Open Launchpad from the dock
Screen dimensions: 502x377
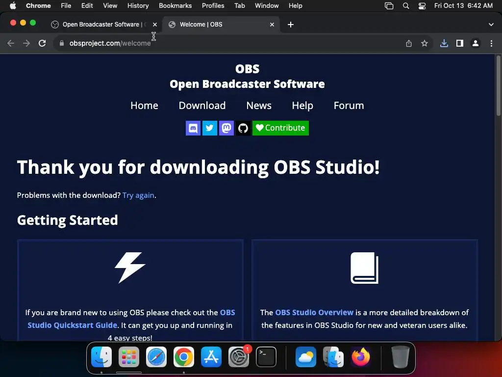[x=129, y=357]
